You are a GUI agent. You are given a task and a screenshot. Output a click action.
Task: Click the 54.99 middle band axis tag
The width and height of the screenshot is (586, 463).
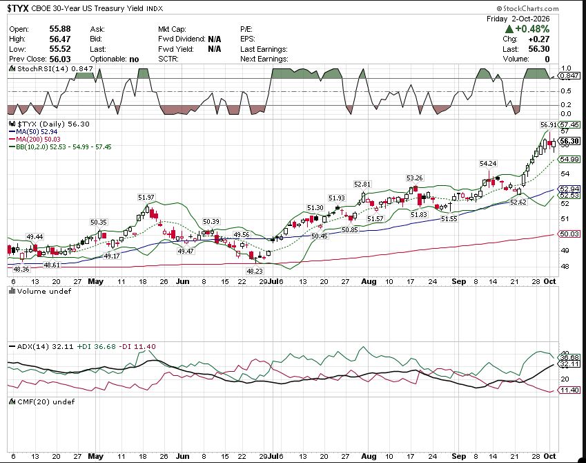[569, 159]
